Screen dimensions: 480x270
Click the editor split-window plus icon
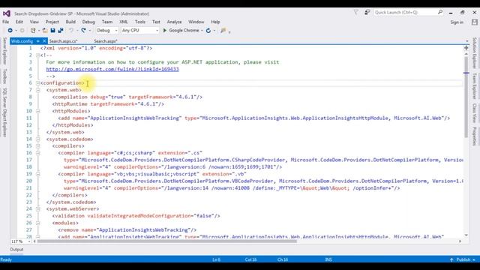click(x=466, y=48)
